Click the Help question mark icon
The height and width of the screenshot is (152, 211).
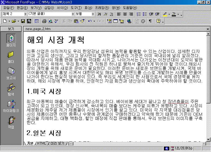(159, 21)
